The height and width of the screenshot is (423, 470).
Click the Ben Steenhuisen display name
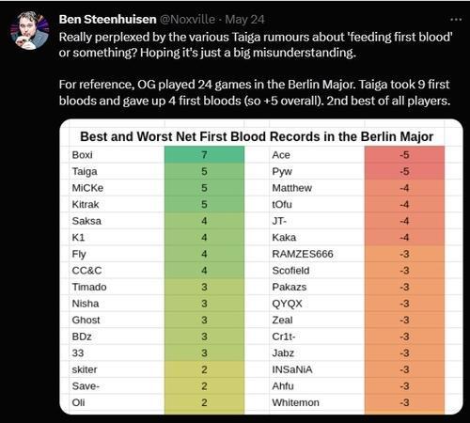click(107, 20)
